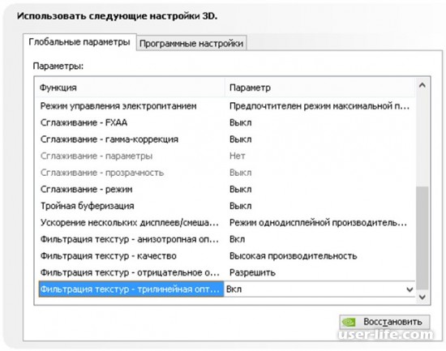Viewport: 446px width, 351px height.
Task: Click the Разрешить parameter value
Action: tap(252, 272)
